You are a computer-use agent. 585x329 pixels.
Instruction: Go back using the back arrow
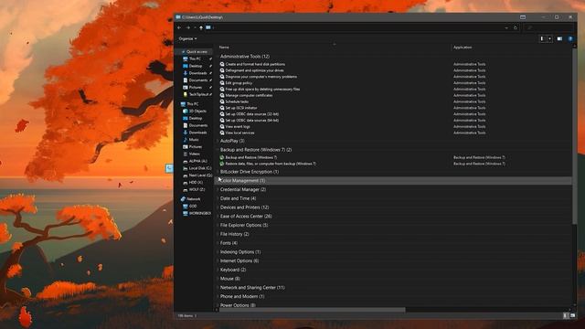pos(179,27)
